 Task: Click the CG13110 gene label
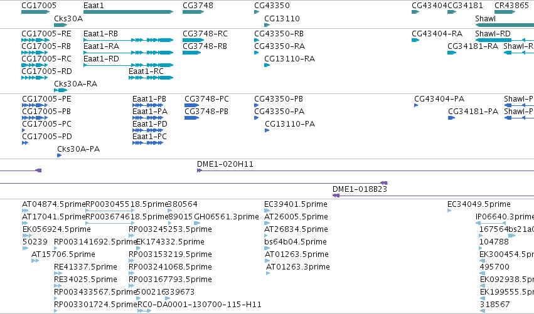click(282, 18)
